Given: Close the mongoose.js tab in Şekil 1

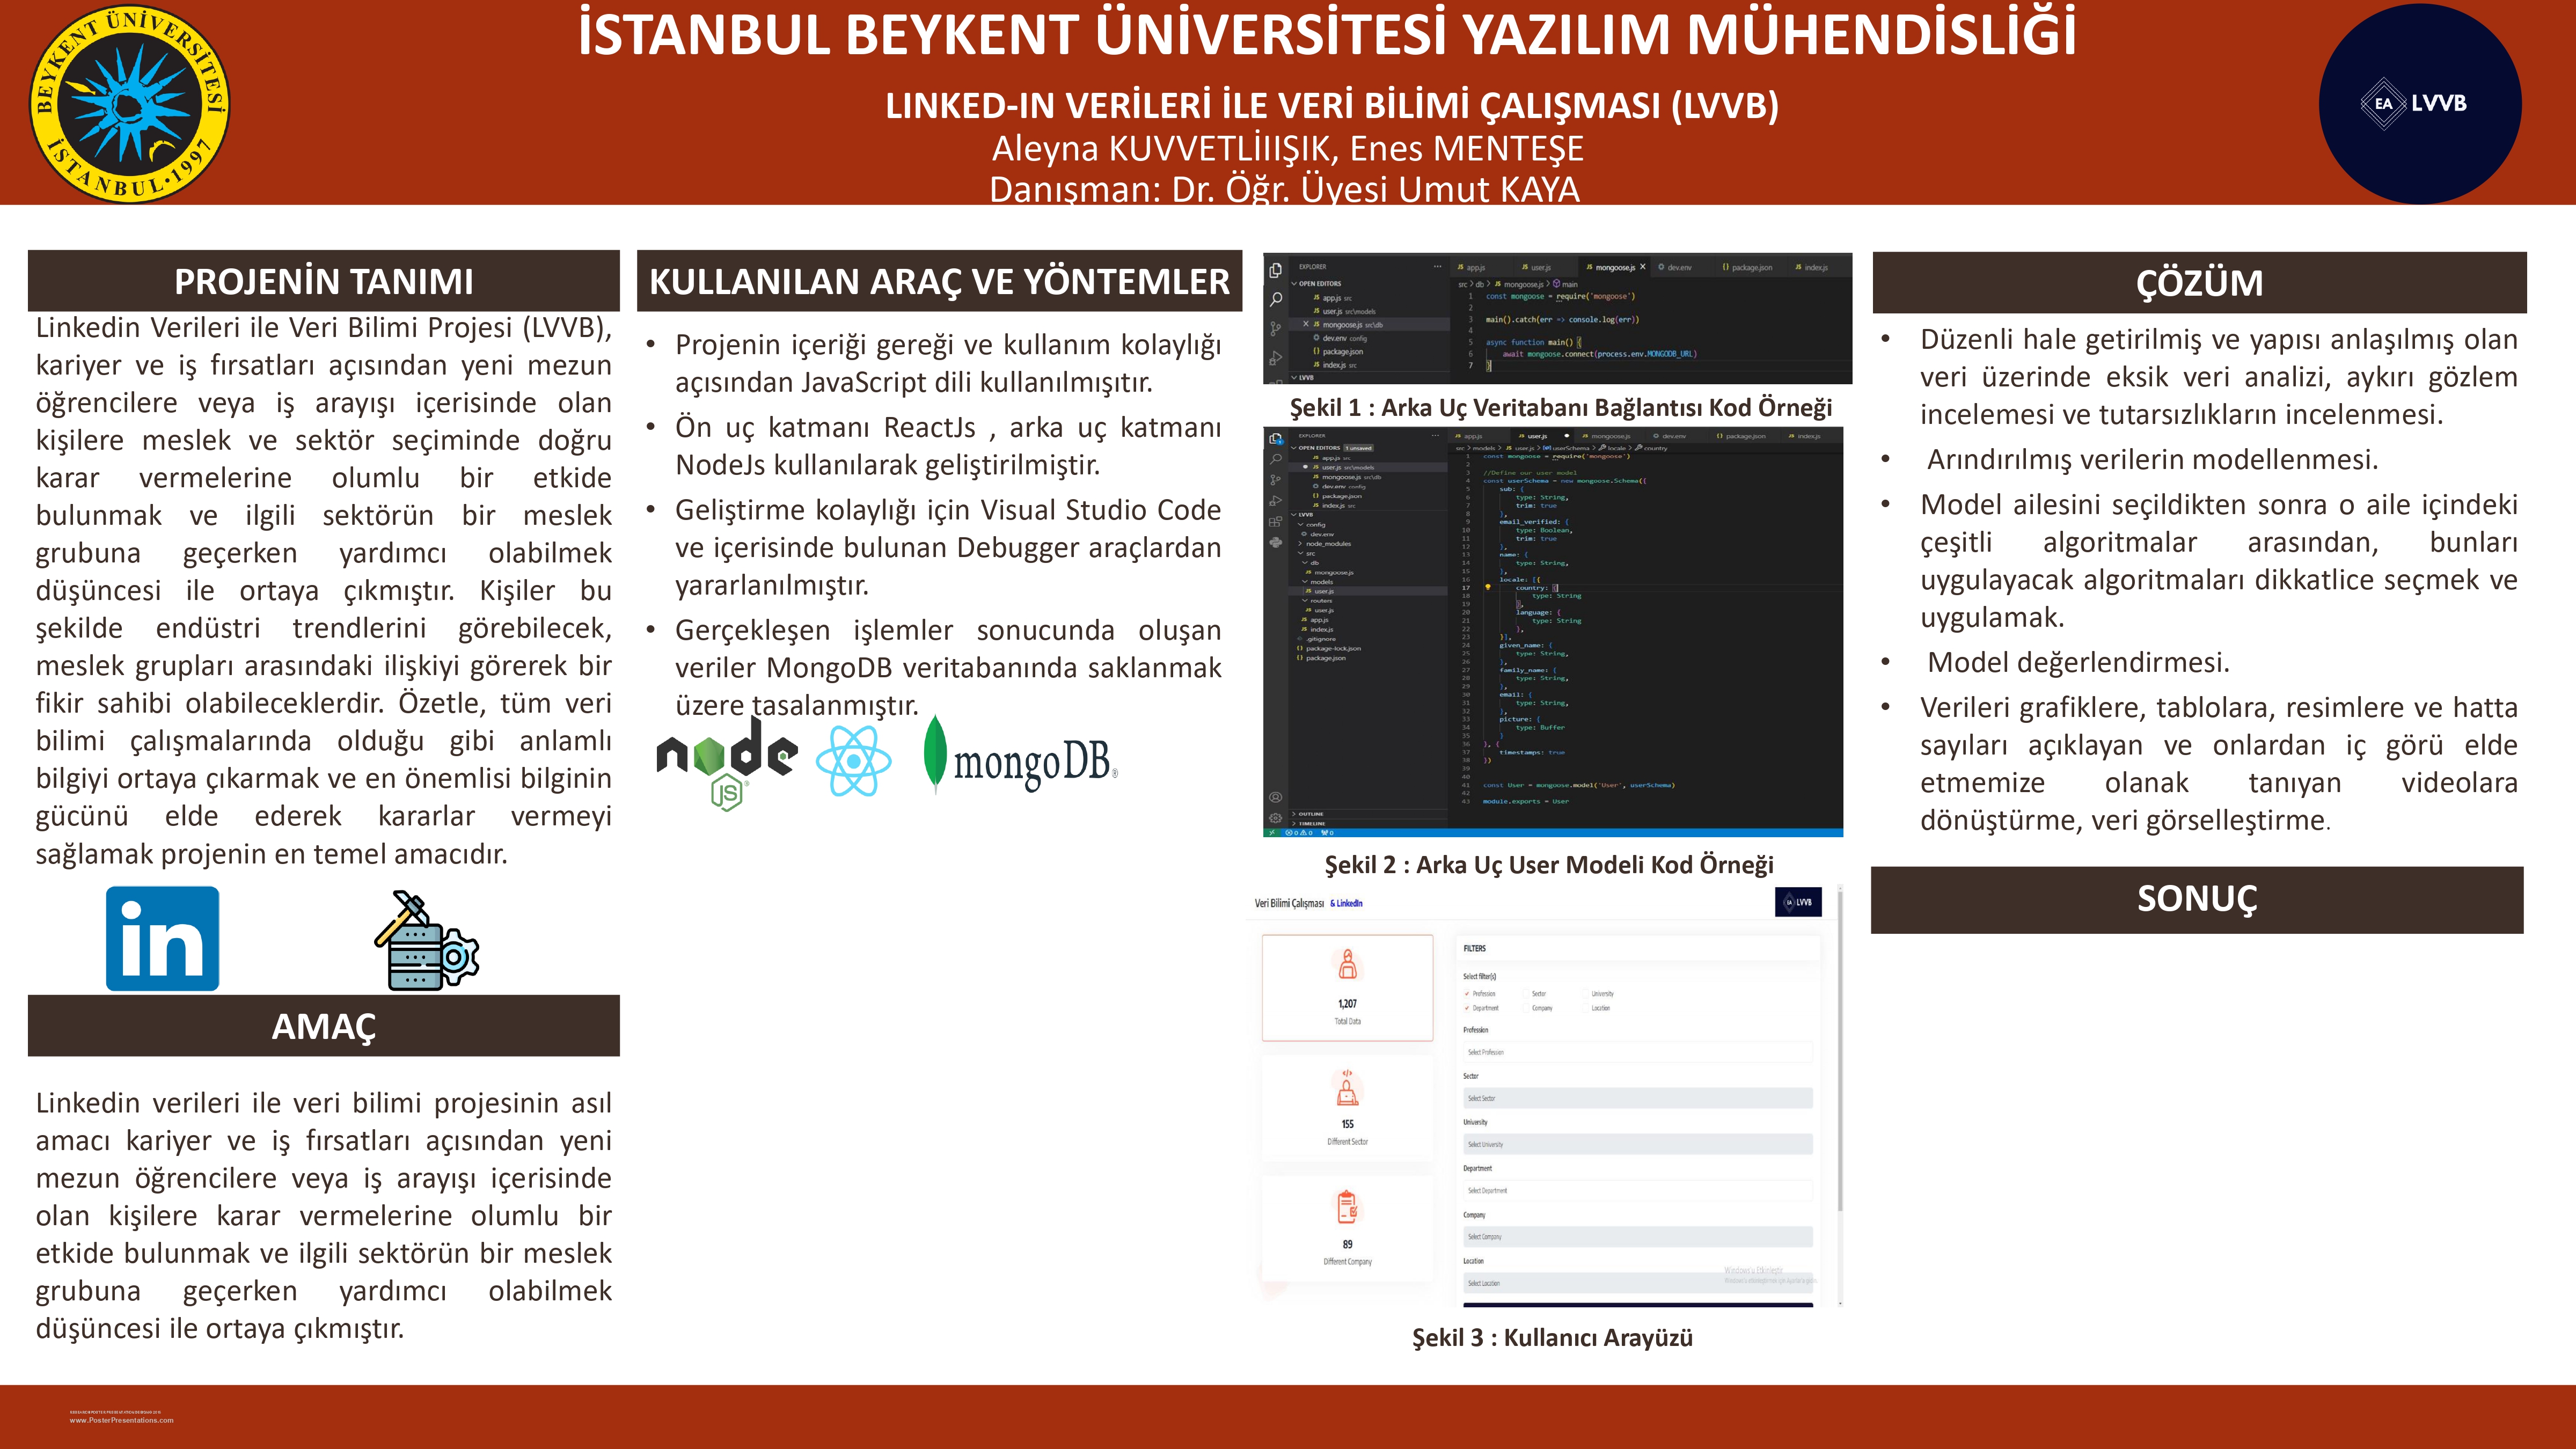Looking at the screenshot, I should point(1643,267).
